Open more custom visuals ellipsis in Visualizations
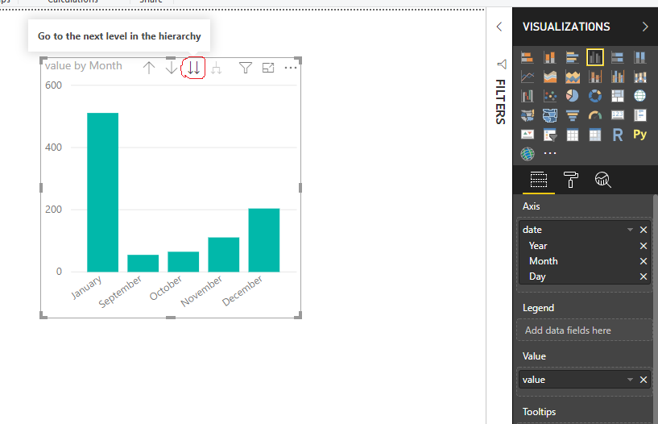658x424 pixels. [550, 154]
